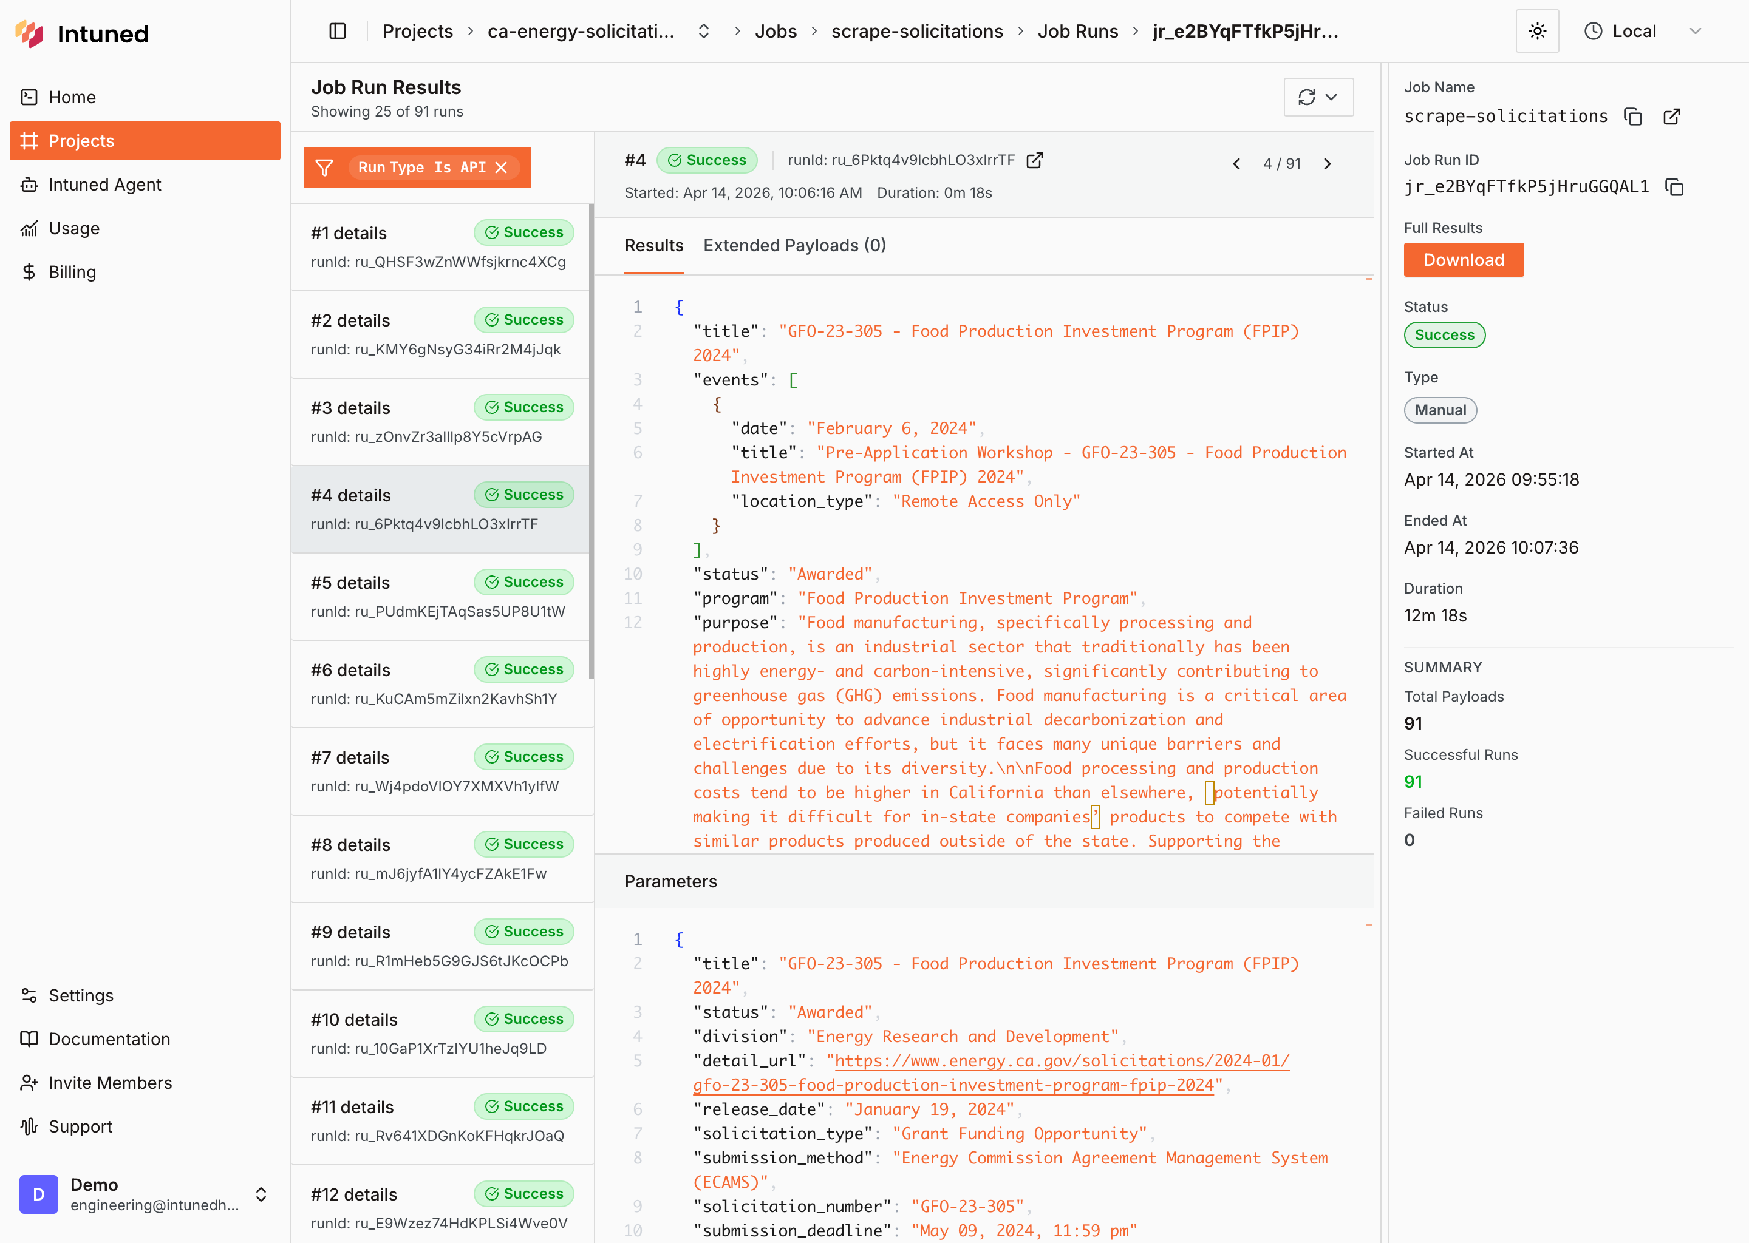Open Documentation from sidebar
This screenshot has width=1749, height=1243.
pos(109,1038)
